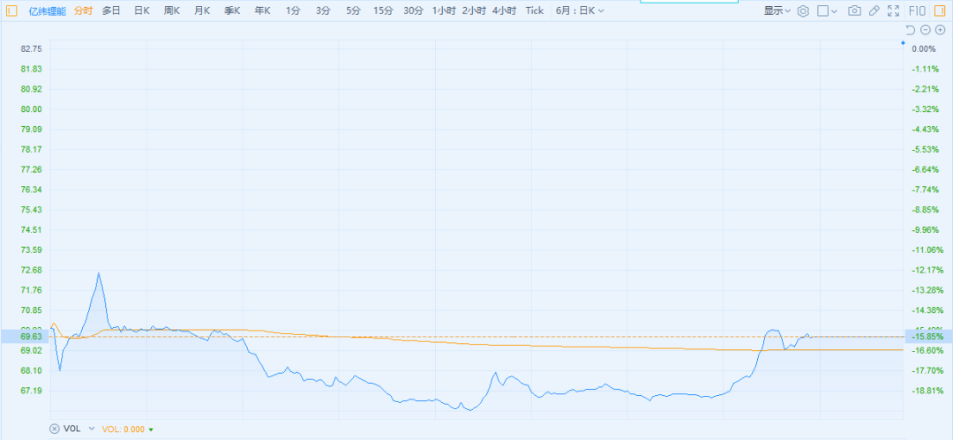Viewport: 953px width, 440px height.
Task: Enter fullscreen with expand arrows icon
Action: click(893, 11)
